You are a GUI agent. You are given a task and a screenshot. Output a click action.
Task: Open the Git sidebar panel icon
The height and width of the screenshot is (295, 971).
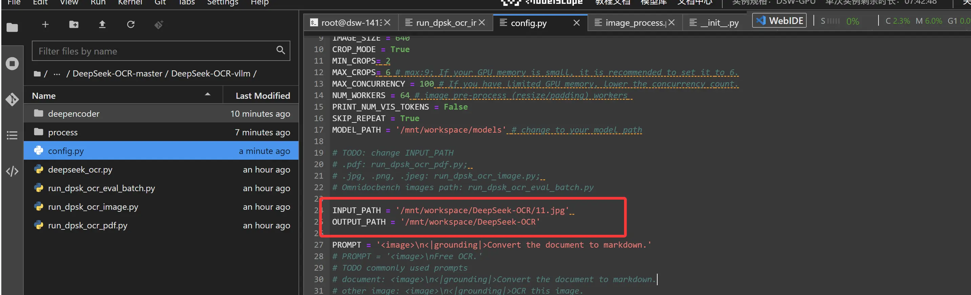12,99
